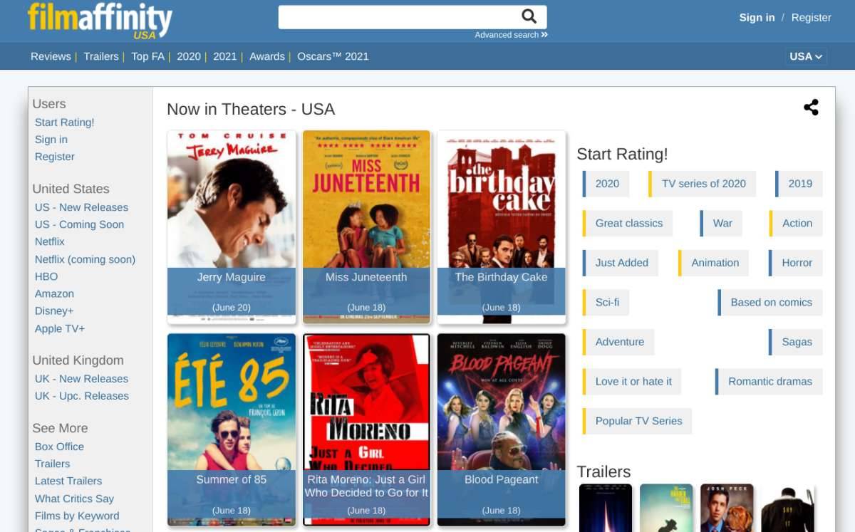Select the Animation category button
The image size is (855, 532).
(715, 263)
